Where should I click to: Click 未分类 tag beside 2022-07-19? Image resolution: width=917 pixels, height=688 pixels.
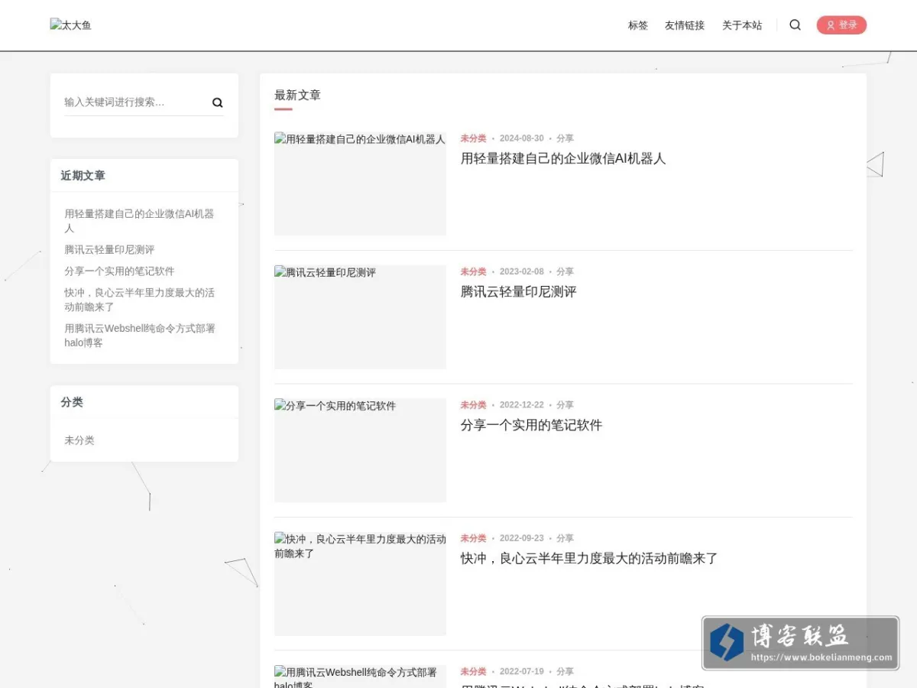(473, 671)
